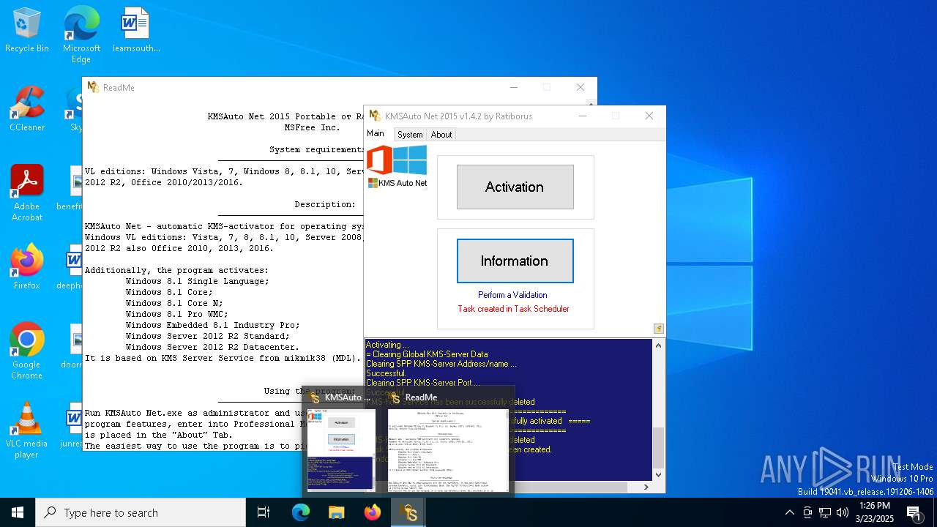Click the Successful. line in the log
The height and width of the screenshot is (527, 937).
click(x=386, y=373)
